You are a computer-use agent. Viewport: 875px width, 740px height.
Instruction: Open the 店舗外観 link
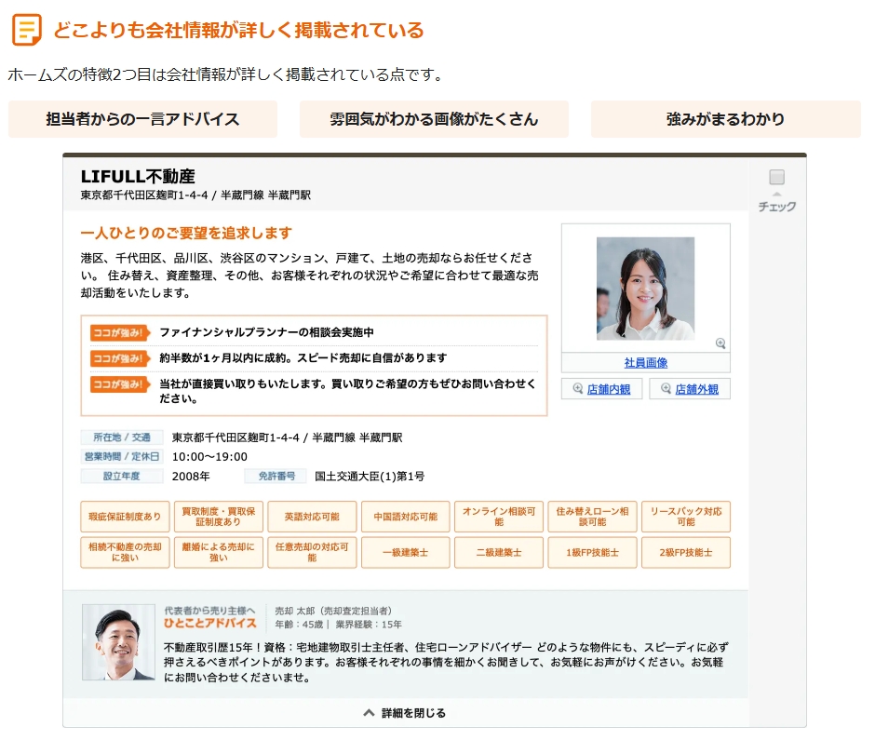coord(696,389)
